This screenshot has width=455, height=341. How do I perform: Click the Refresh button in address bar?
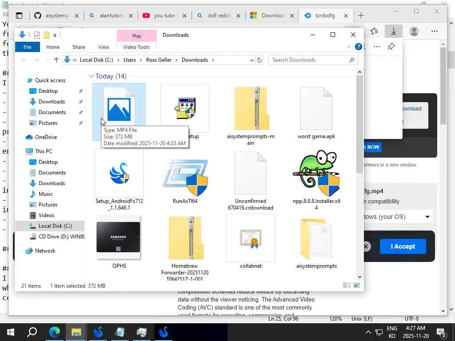click(259, 60)
